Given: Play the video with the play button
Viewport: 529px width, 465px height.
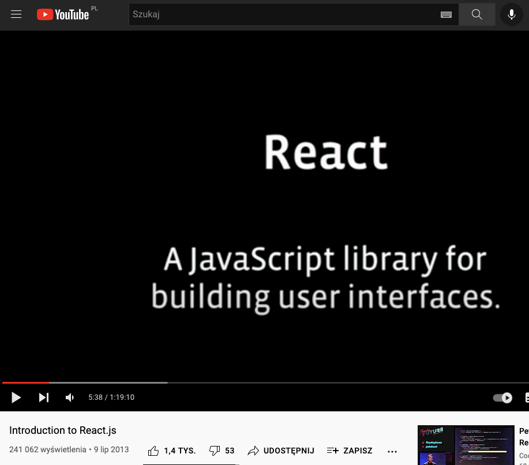Looking at the screenshot, I should click(x=16, y=397).
